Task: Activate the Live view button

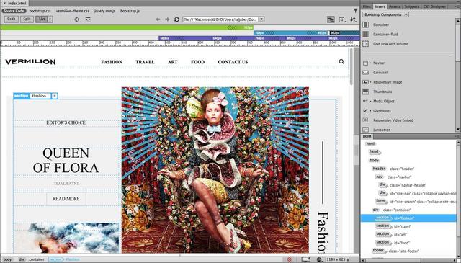Action: [42, 19]
